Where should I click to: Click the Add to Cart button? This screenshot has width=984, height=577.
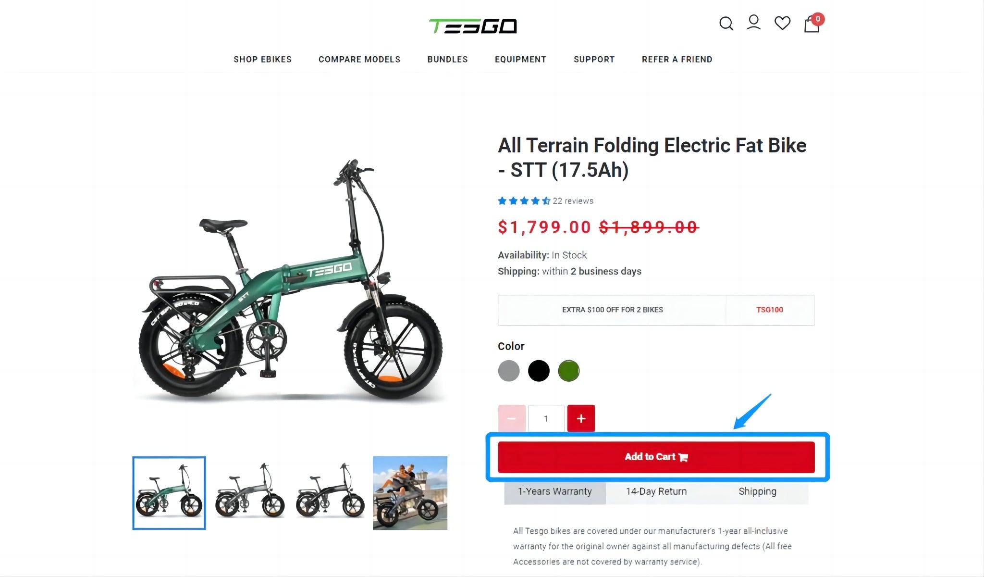click(x=656, y=457)
